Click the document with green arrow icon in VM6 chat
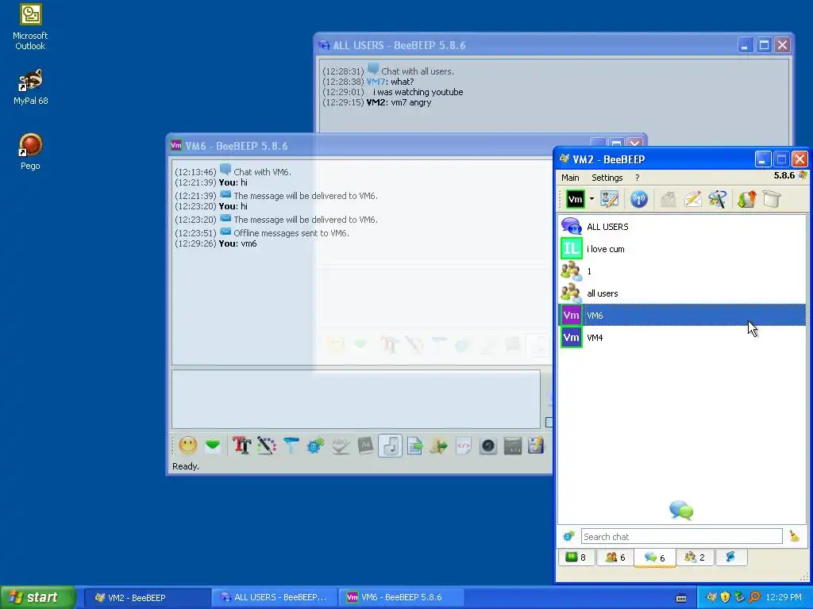Screen dimensions: 813x609 pos(414,446)
